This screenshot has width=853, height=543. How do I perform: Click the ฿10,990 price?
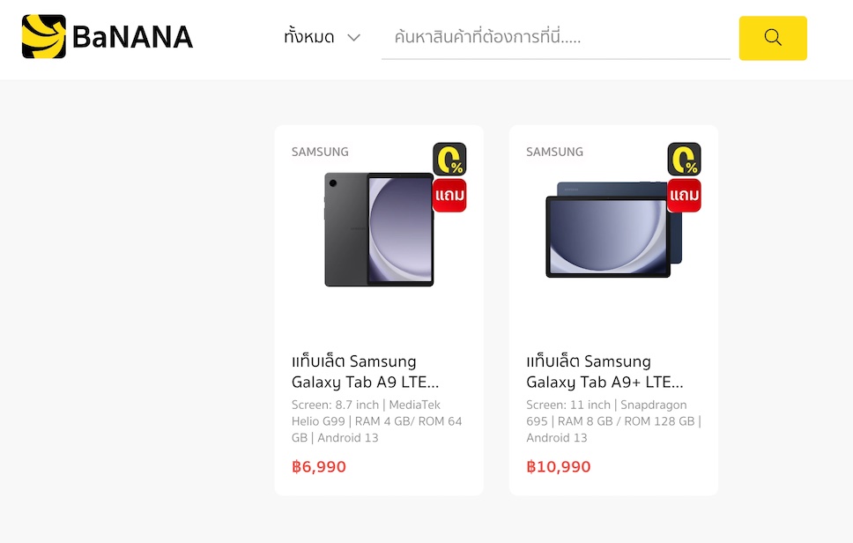pyautogui.click(x=558, y=467)
